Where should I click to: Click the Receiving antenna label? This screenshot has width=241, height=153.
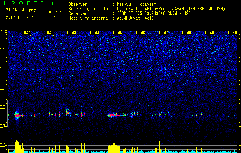tap(88, 18)
